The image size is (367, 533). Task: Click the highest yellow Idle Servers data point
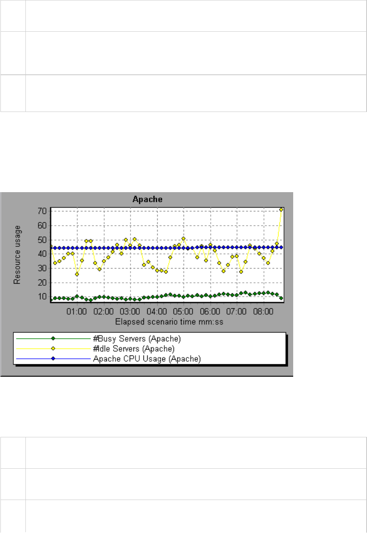tap(282, 210)
